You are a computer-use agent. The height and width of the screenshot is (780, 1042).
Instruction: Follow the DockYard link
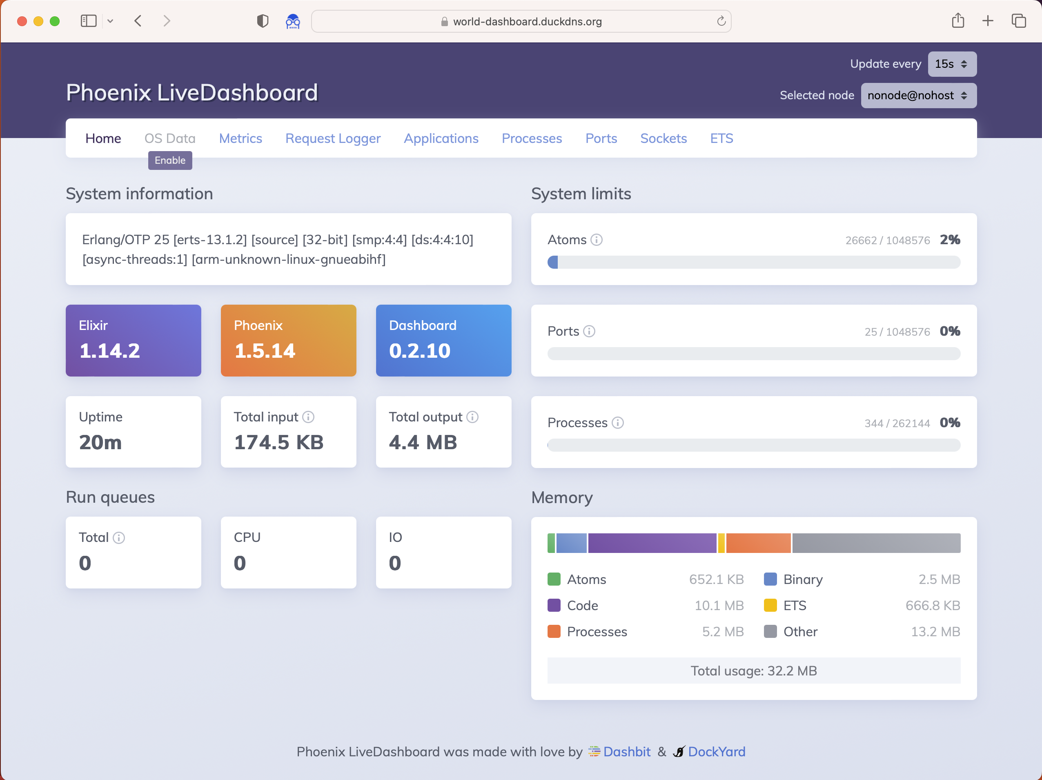coord(716,752)
